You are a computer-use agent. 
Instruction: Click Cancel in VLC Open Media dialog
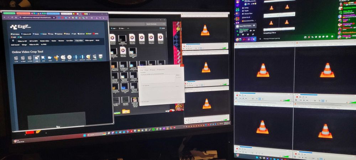coord(181,101)
